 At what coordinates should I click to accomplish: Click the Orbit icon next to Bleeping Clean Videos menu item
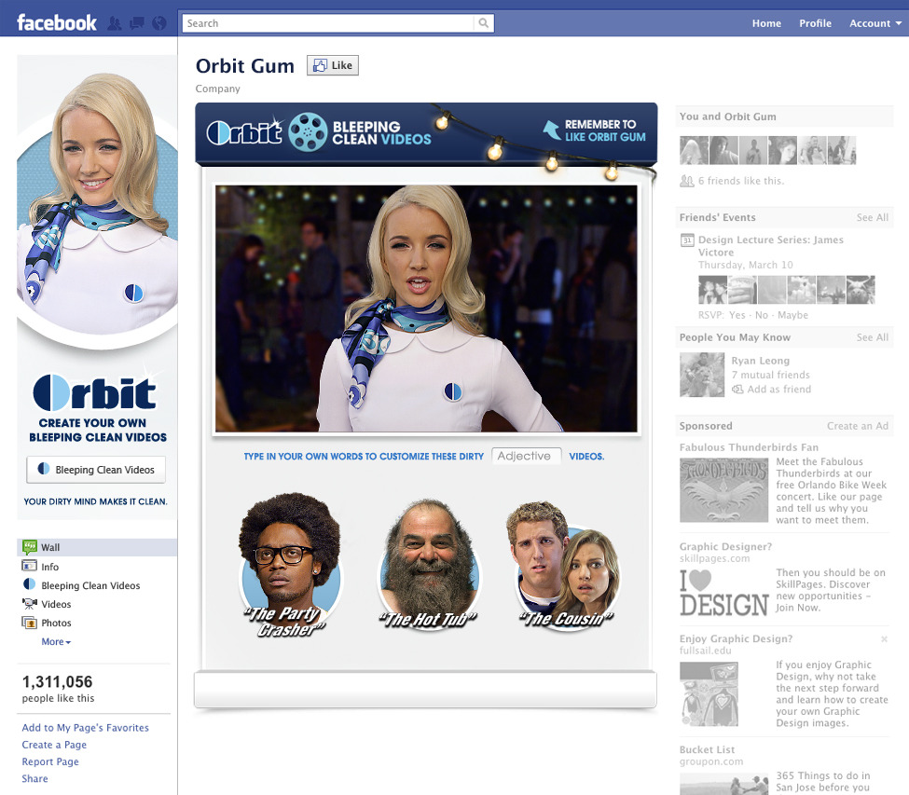coord(29,584)
